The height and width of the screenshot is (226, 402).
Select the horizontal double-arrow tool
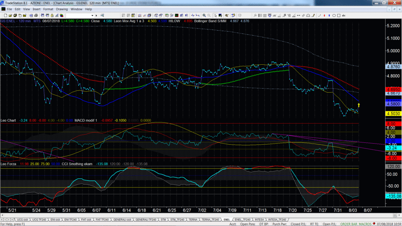coord(298,15)
